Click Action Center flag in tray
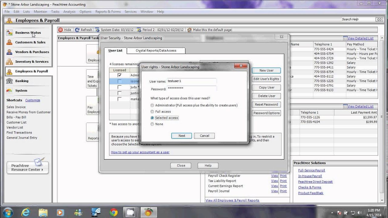This screenshot has width=388, height=218. point(339,213)
